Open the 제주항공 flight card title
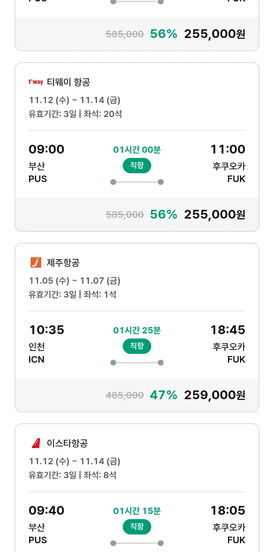 63,262
